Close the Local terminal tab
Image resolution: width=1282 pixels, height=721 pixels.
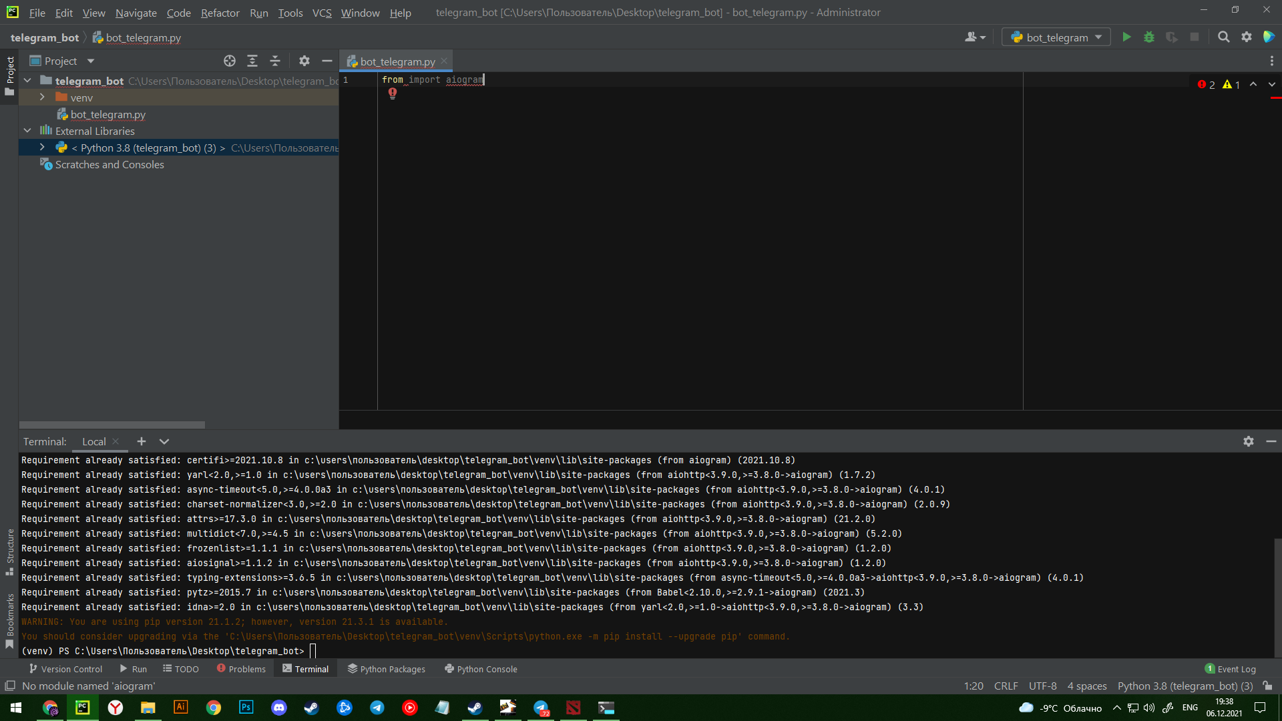tap(116, 441)
